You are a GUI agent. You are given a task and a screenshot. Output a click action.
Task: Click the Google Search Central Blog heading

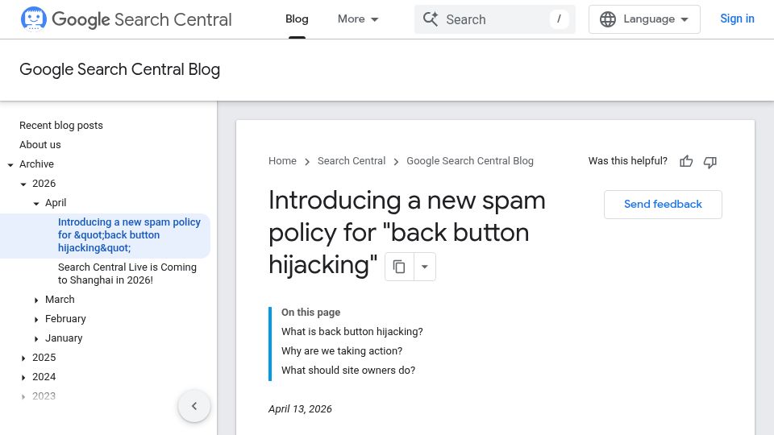[x=119, y=69]
